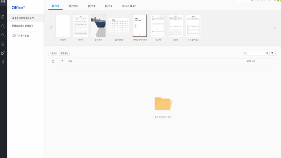Switch to the 한쇼 tab

(109, 6)
